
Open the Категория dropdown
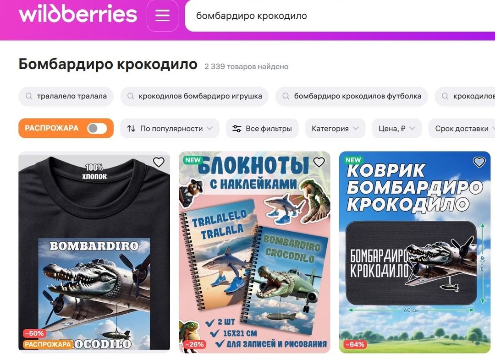click(x=335, y=128)
